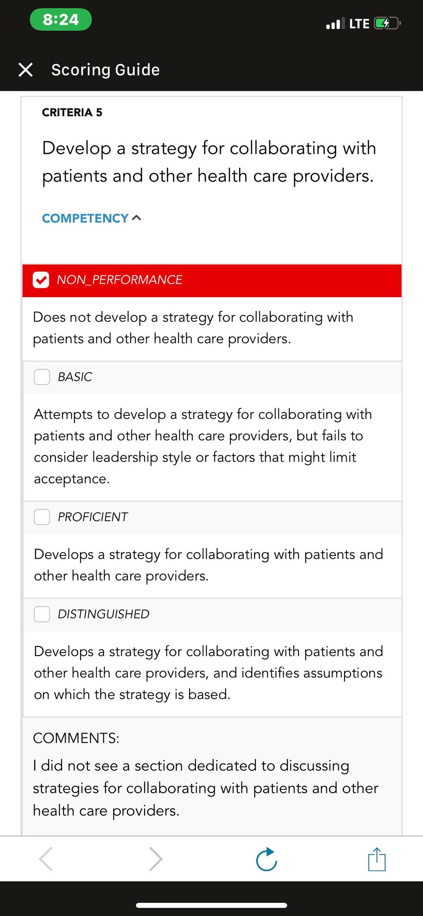Check the DISTINGUISHED checkbox

pyautogui.click(x=42, y=614)
